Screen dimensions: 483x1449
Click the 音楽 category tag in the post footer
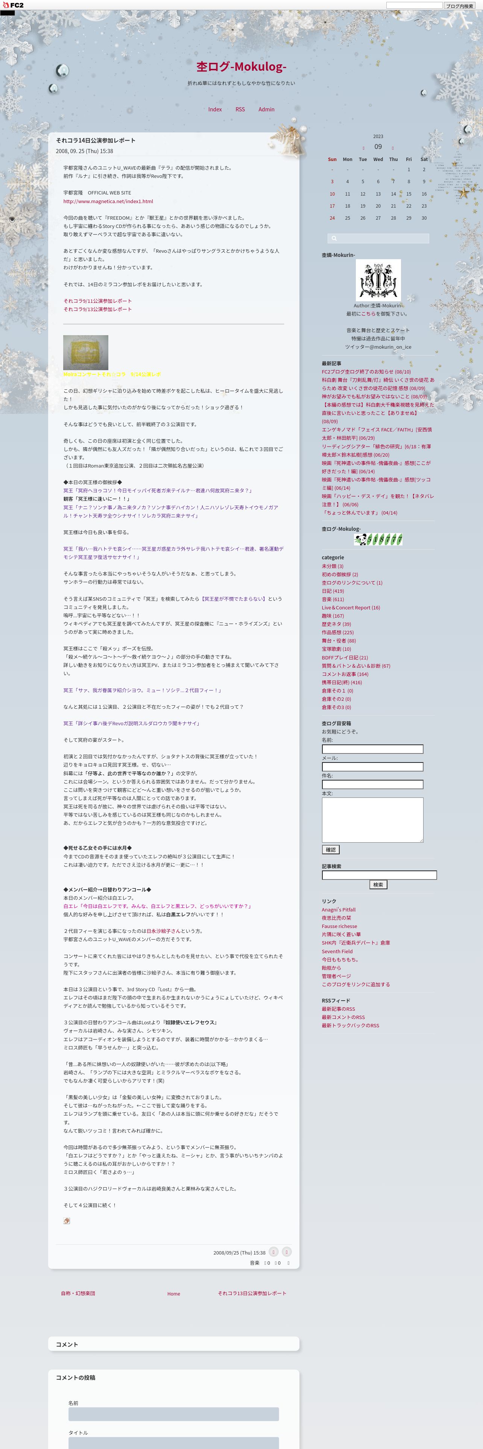(255, 1263)
